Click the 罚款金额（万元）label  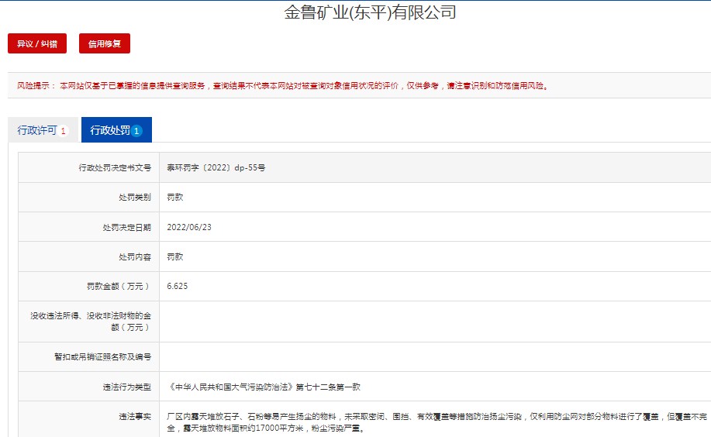(x=118, y=286)
